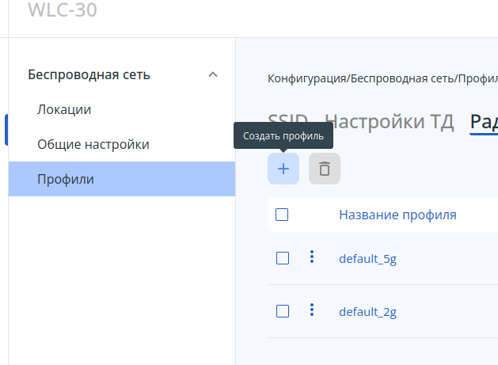Image resolution: width=498 pixels, height=365 pixels.
Task: Click the WLC-30 device title
Action: [x=63, y=12]
